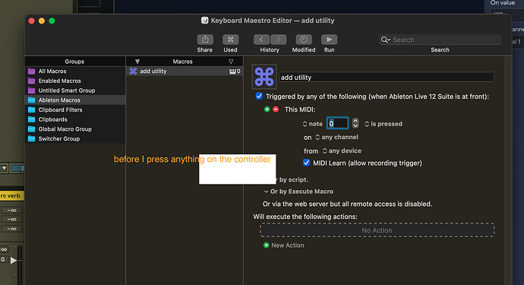The width and height of the screenshot is (524, 285).
Task: Click folder icon of Ableton Macros group
Action: point(31,100)
